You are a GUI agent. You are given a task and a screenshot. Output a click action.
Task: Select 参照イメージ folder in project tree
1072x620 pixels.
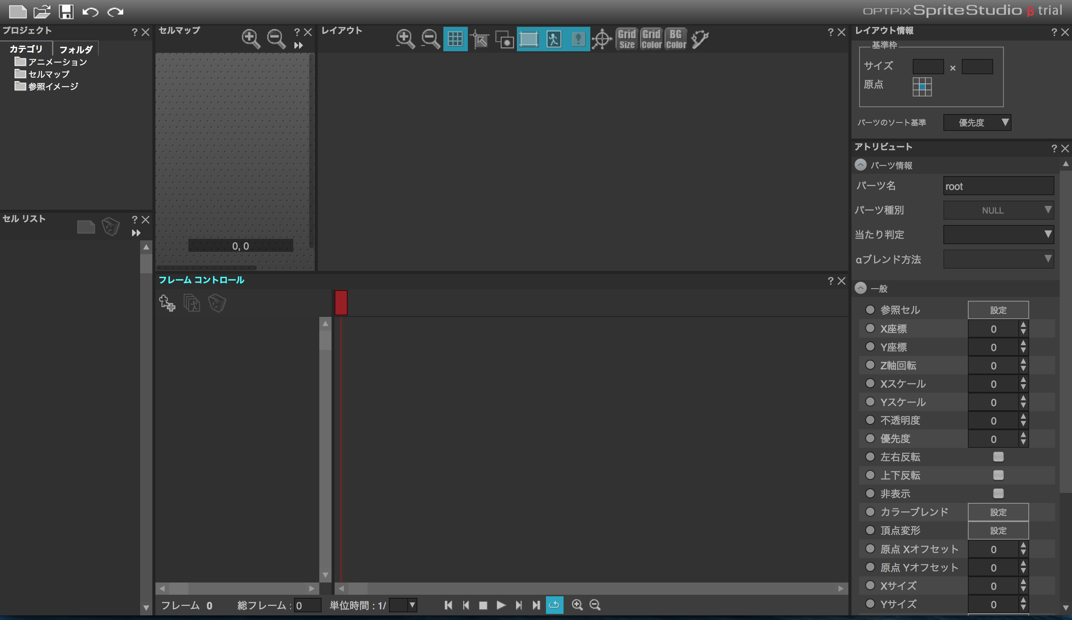[x=46, y=87]
